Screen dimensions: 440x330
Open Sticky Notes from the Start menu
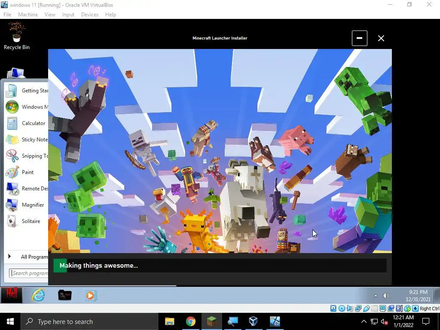click(27, 140)
